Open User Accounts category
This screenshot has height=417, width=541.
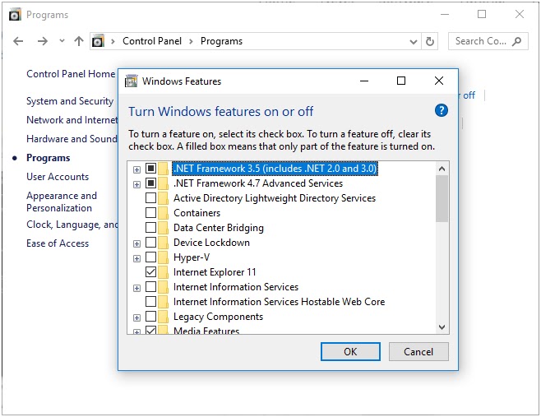(x=58, y=177)
